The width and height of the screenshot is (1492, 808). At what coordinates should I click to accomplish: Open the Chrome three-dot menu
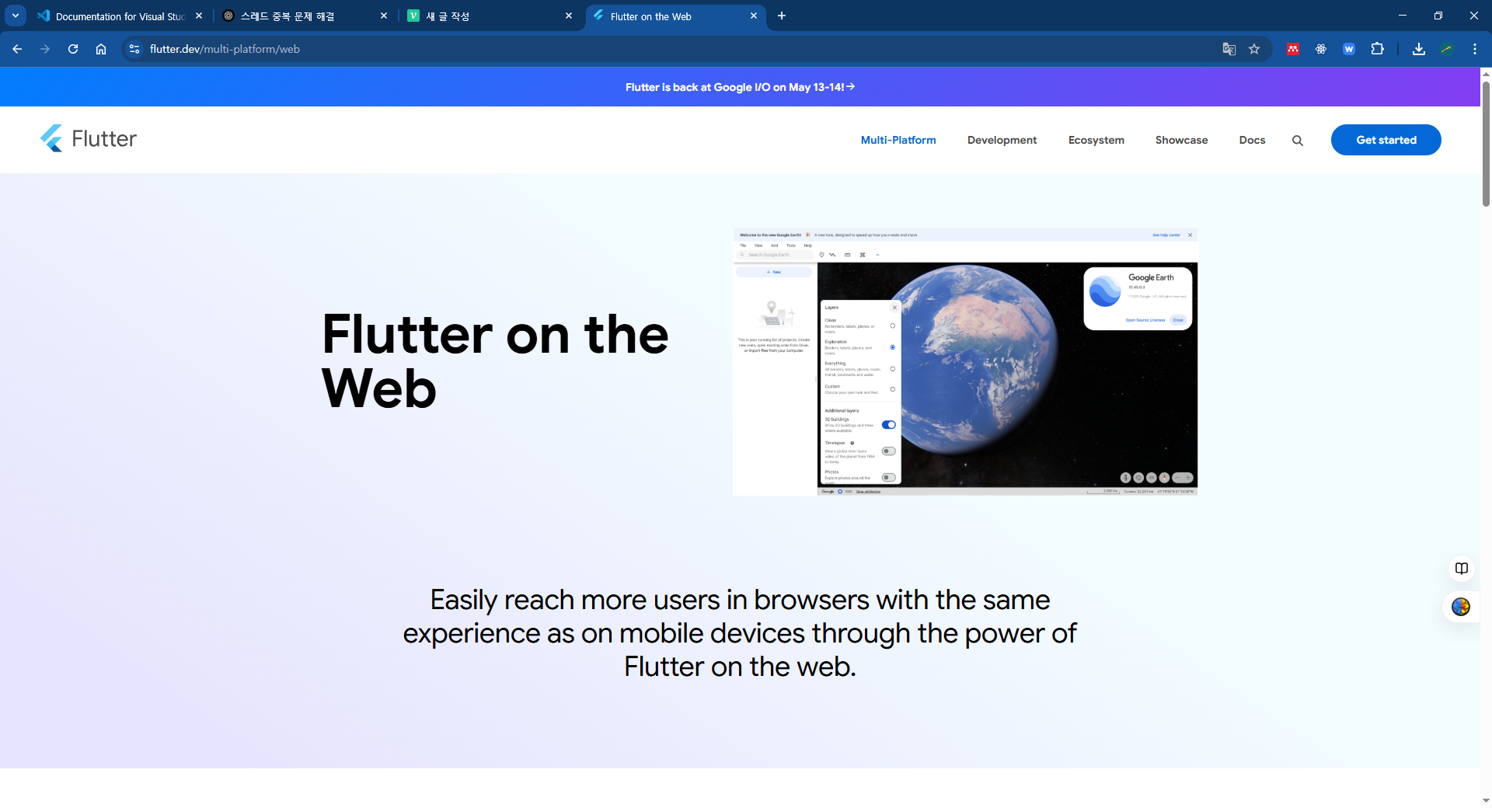[x=1475, y=49]
